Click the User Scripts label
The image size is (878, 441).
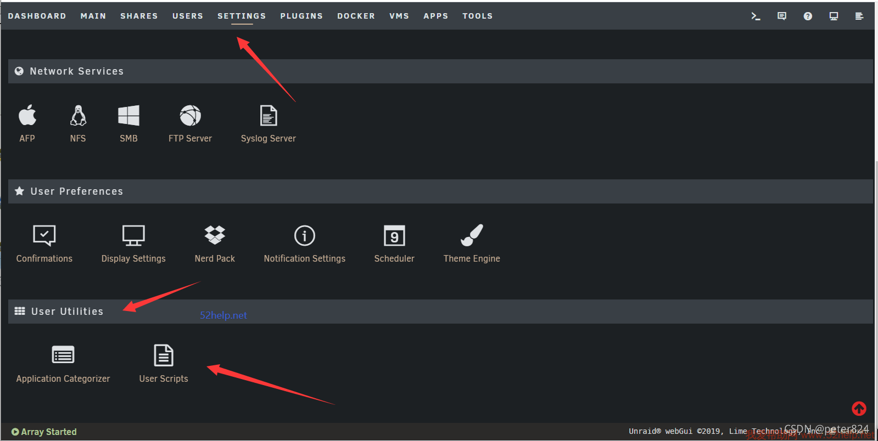point(164,379)
